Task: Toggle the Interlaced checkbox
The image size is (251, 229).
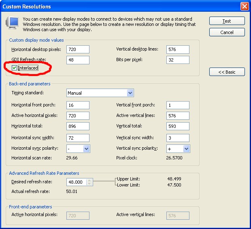Action: (x=14, y=68)
